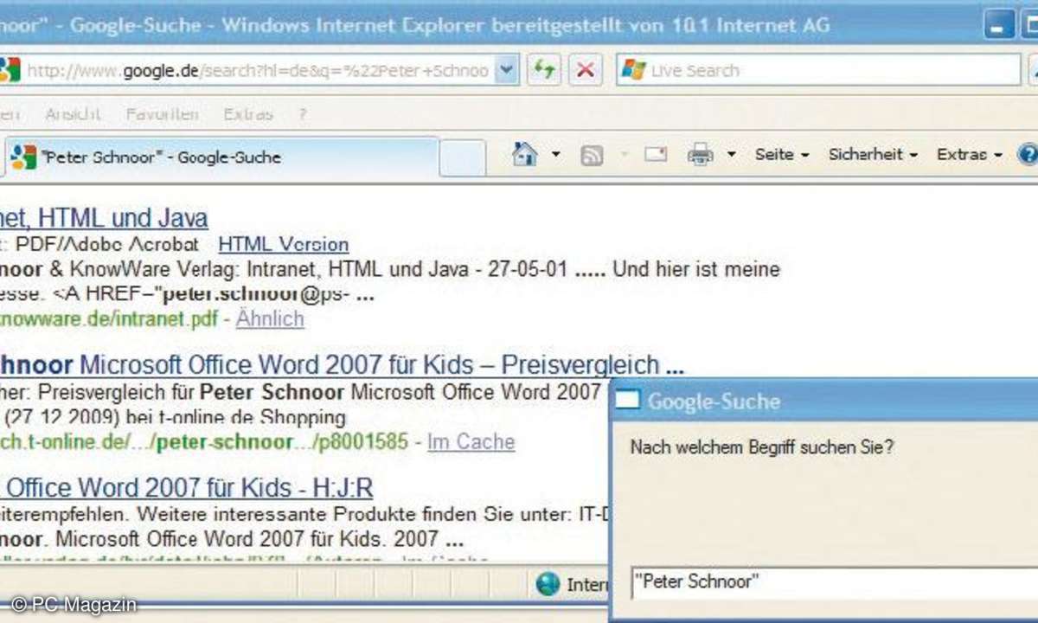Expand the Home button dropdown arrow
This screenshot has height=623, width=1038.
click(555, 155)
